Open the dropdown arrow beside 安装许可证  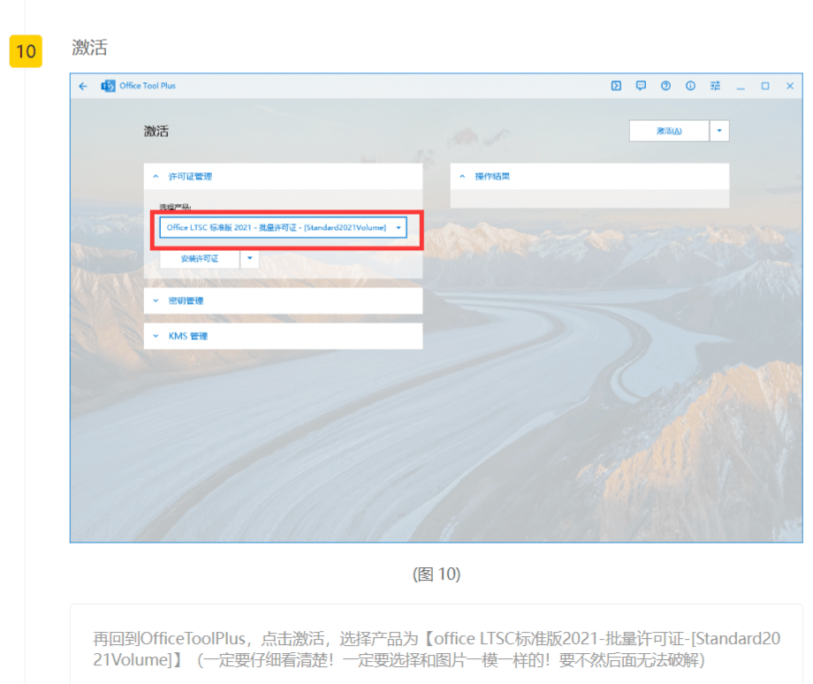point(250,258)
